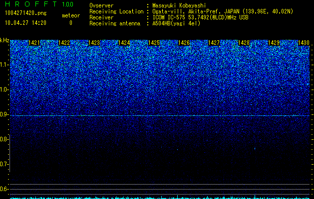Click the gray vertical range bar beside 0.7-0.8
Viewport: 314px width, 199px height.
pyautogui.click(x=10, y=153)
